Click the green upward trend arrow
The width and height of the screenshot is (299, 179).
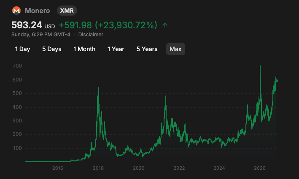coord(165,25)
